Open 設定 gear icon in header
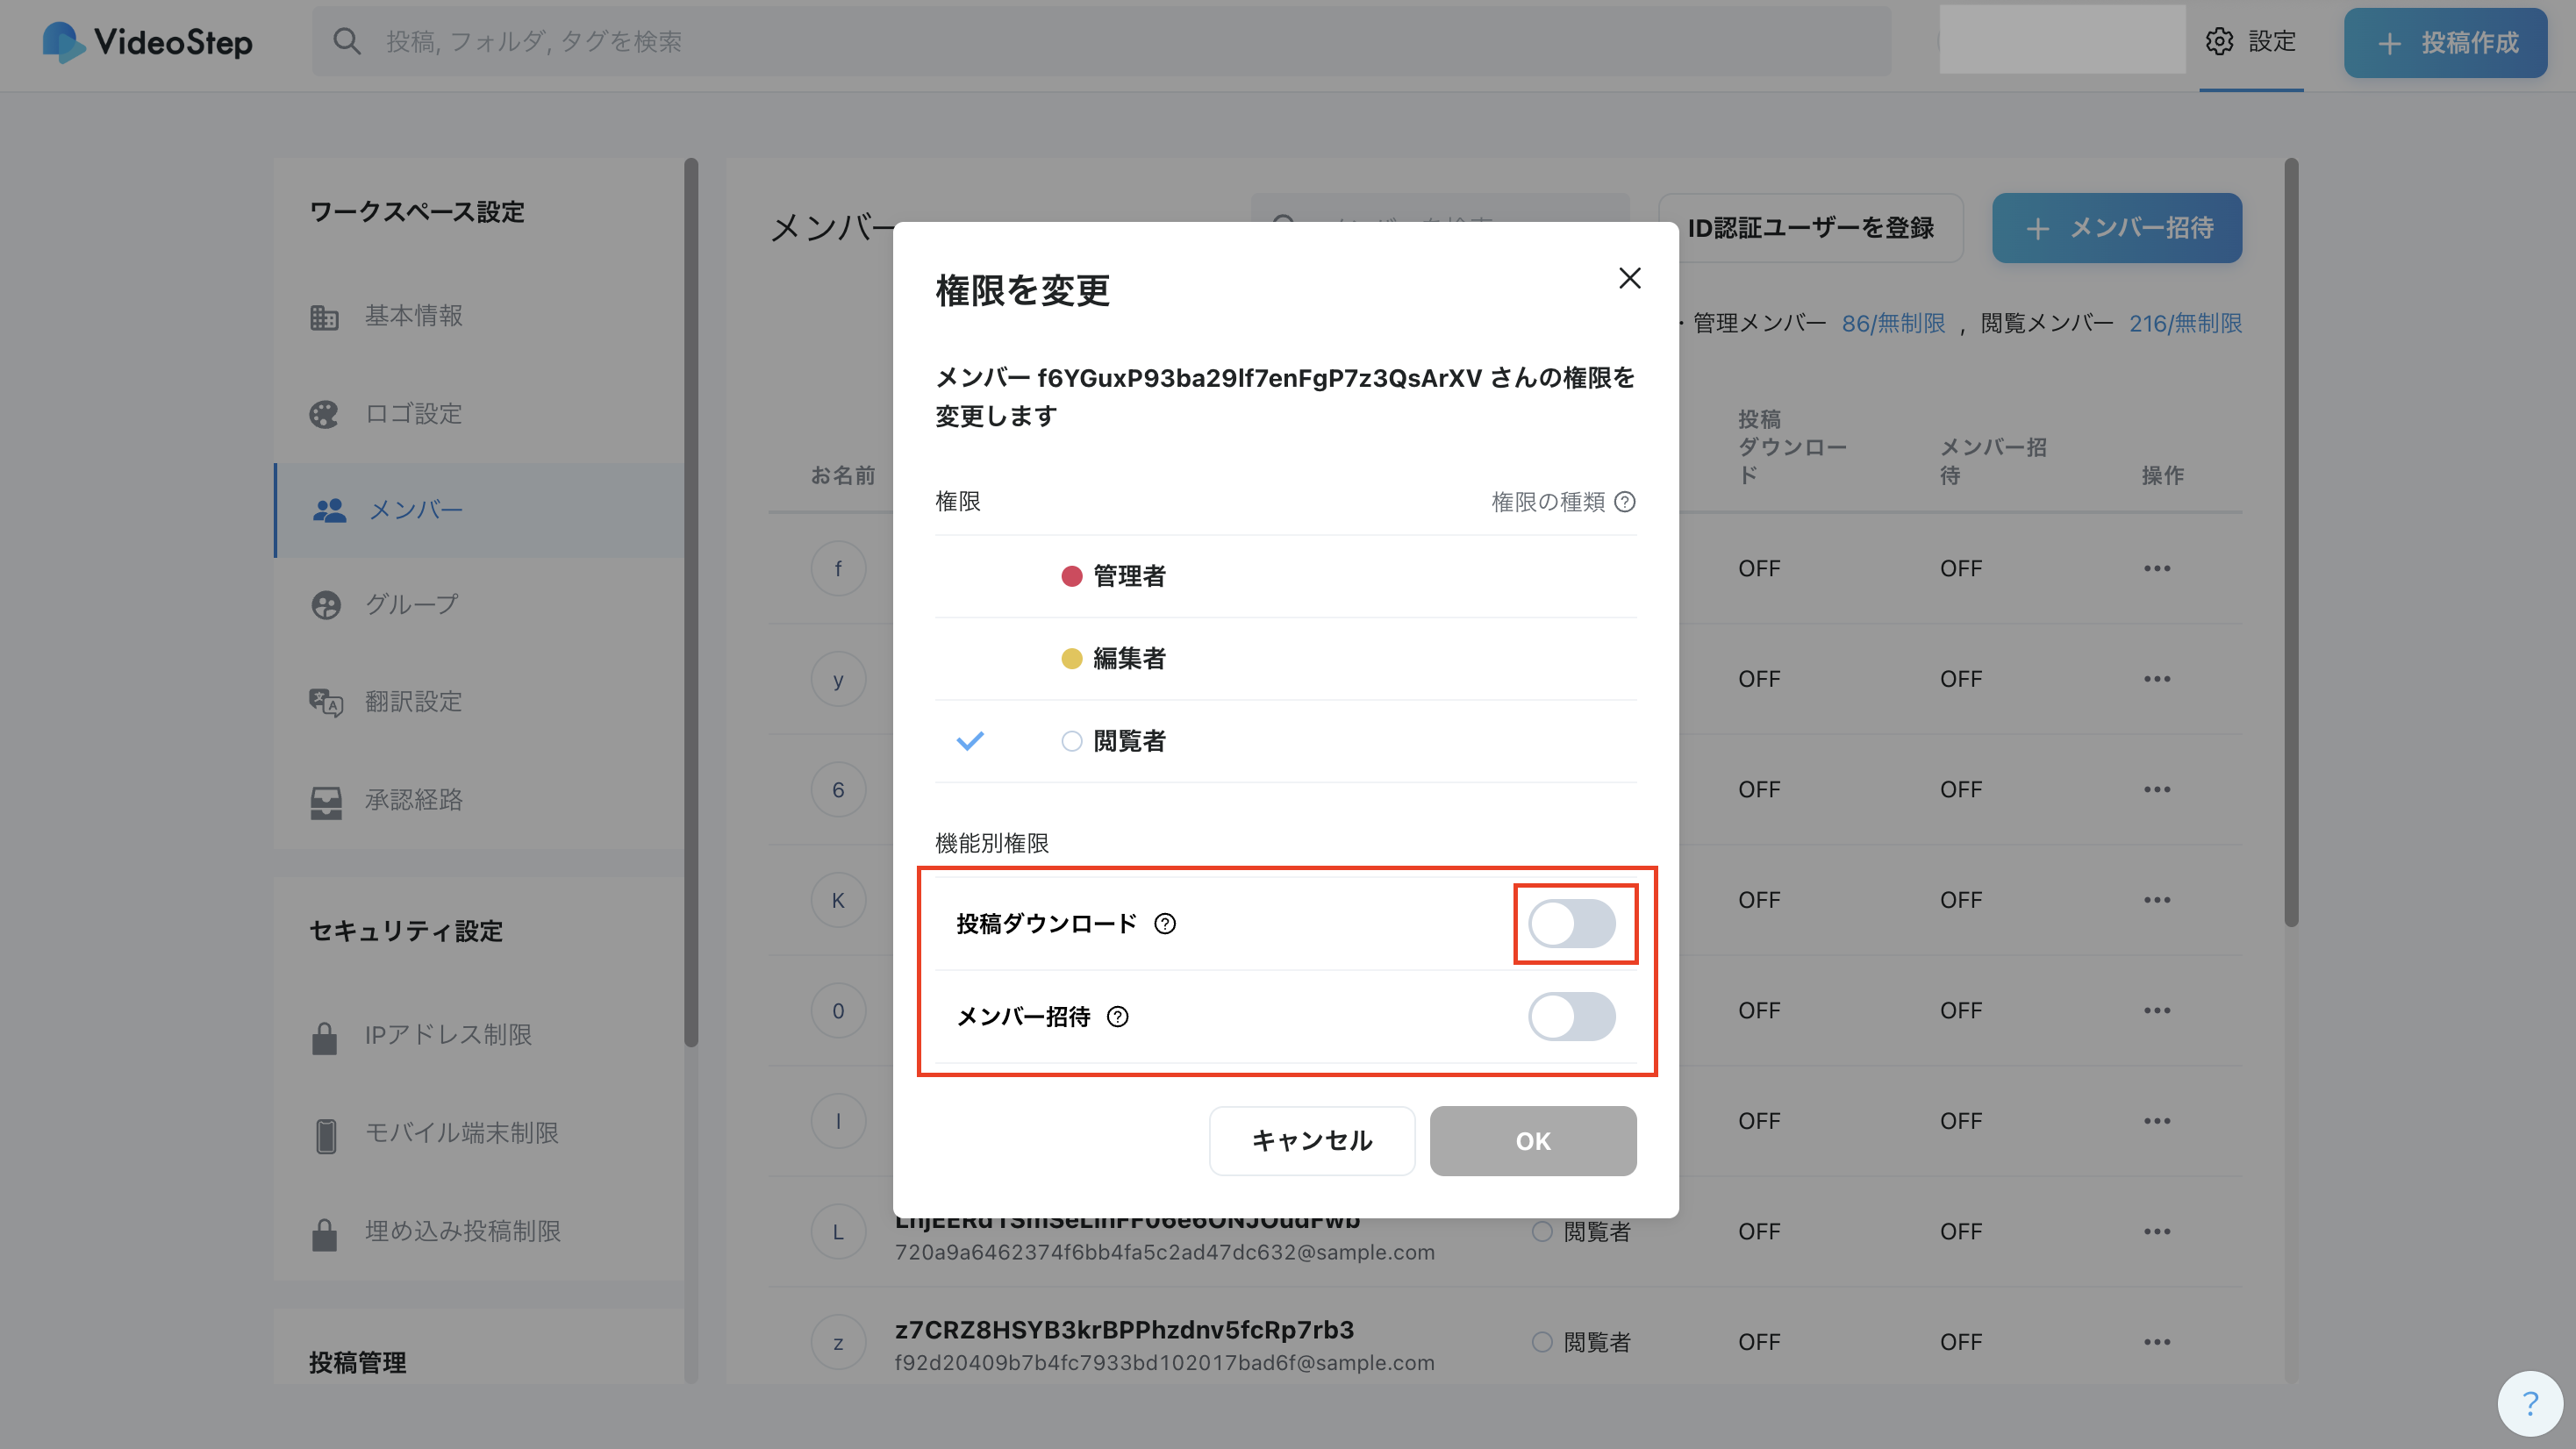This screenshot has width=2576, height=1449. (2219, 42)
